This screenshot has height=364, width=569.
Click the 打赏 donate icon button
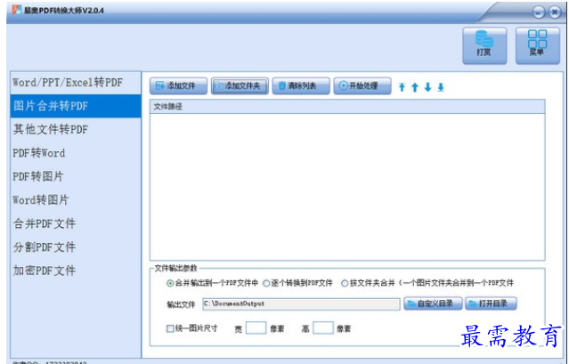484,45
